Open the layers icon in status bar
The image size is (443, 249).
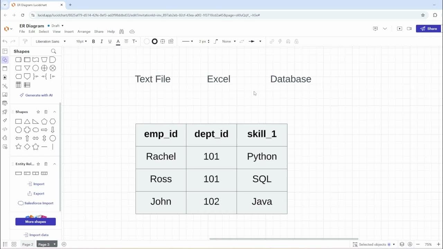pos(402,245)
